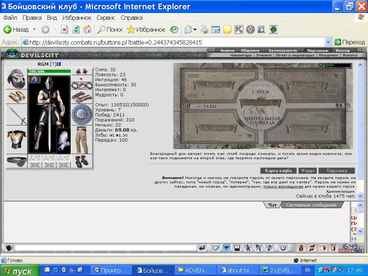This screenshot has width=368, height=276.
Task: Click the Форум button
Action: tap(307, 171)
